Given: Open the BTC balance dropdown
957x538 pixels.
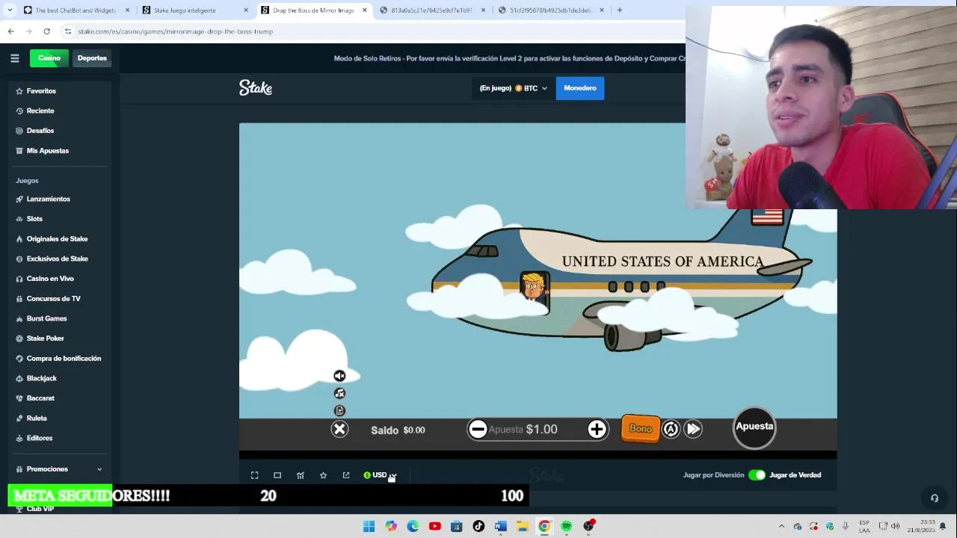Looking at the screenshot, I should click(x=513, y=88).
